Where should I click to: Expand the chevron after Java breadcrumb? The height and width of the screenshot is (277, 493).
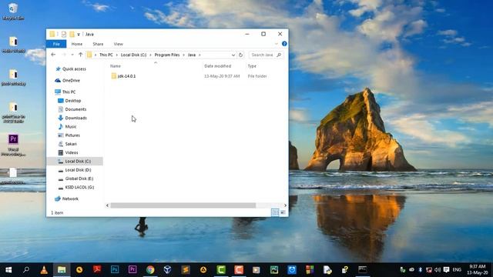tap(200, 55)
